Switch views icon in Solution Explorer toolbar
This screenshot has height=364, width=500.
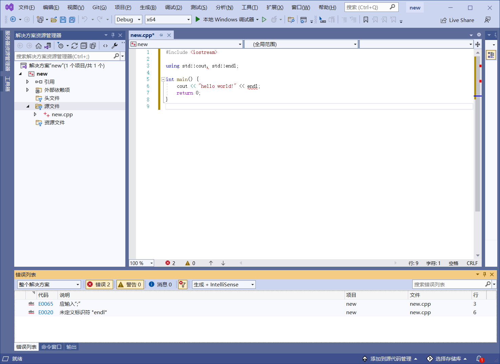(48, 46)
